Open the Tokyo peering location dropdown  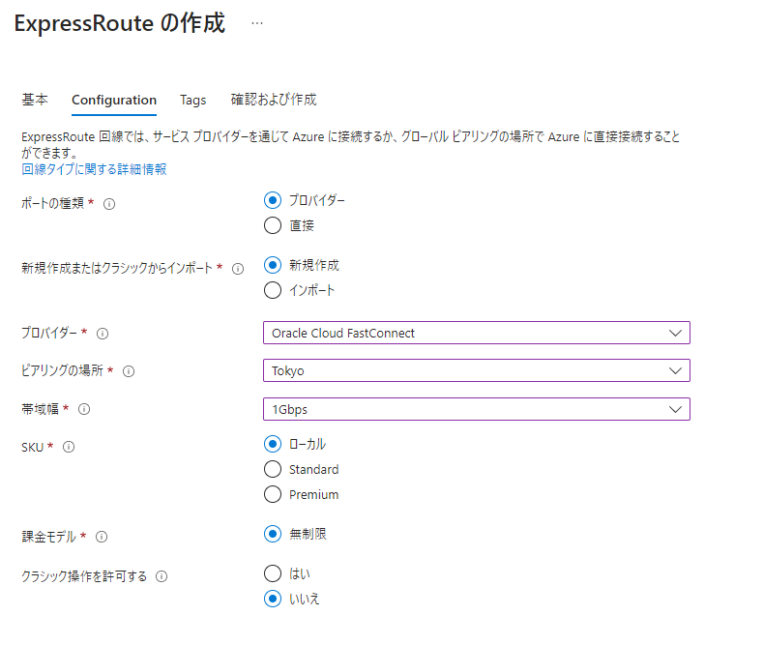[x=477, y=370]
